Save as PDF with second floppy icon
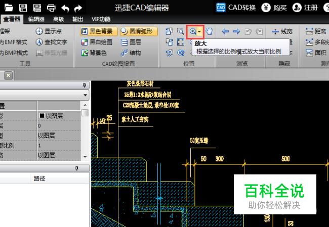 37,8
